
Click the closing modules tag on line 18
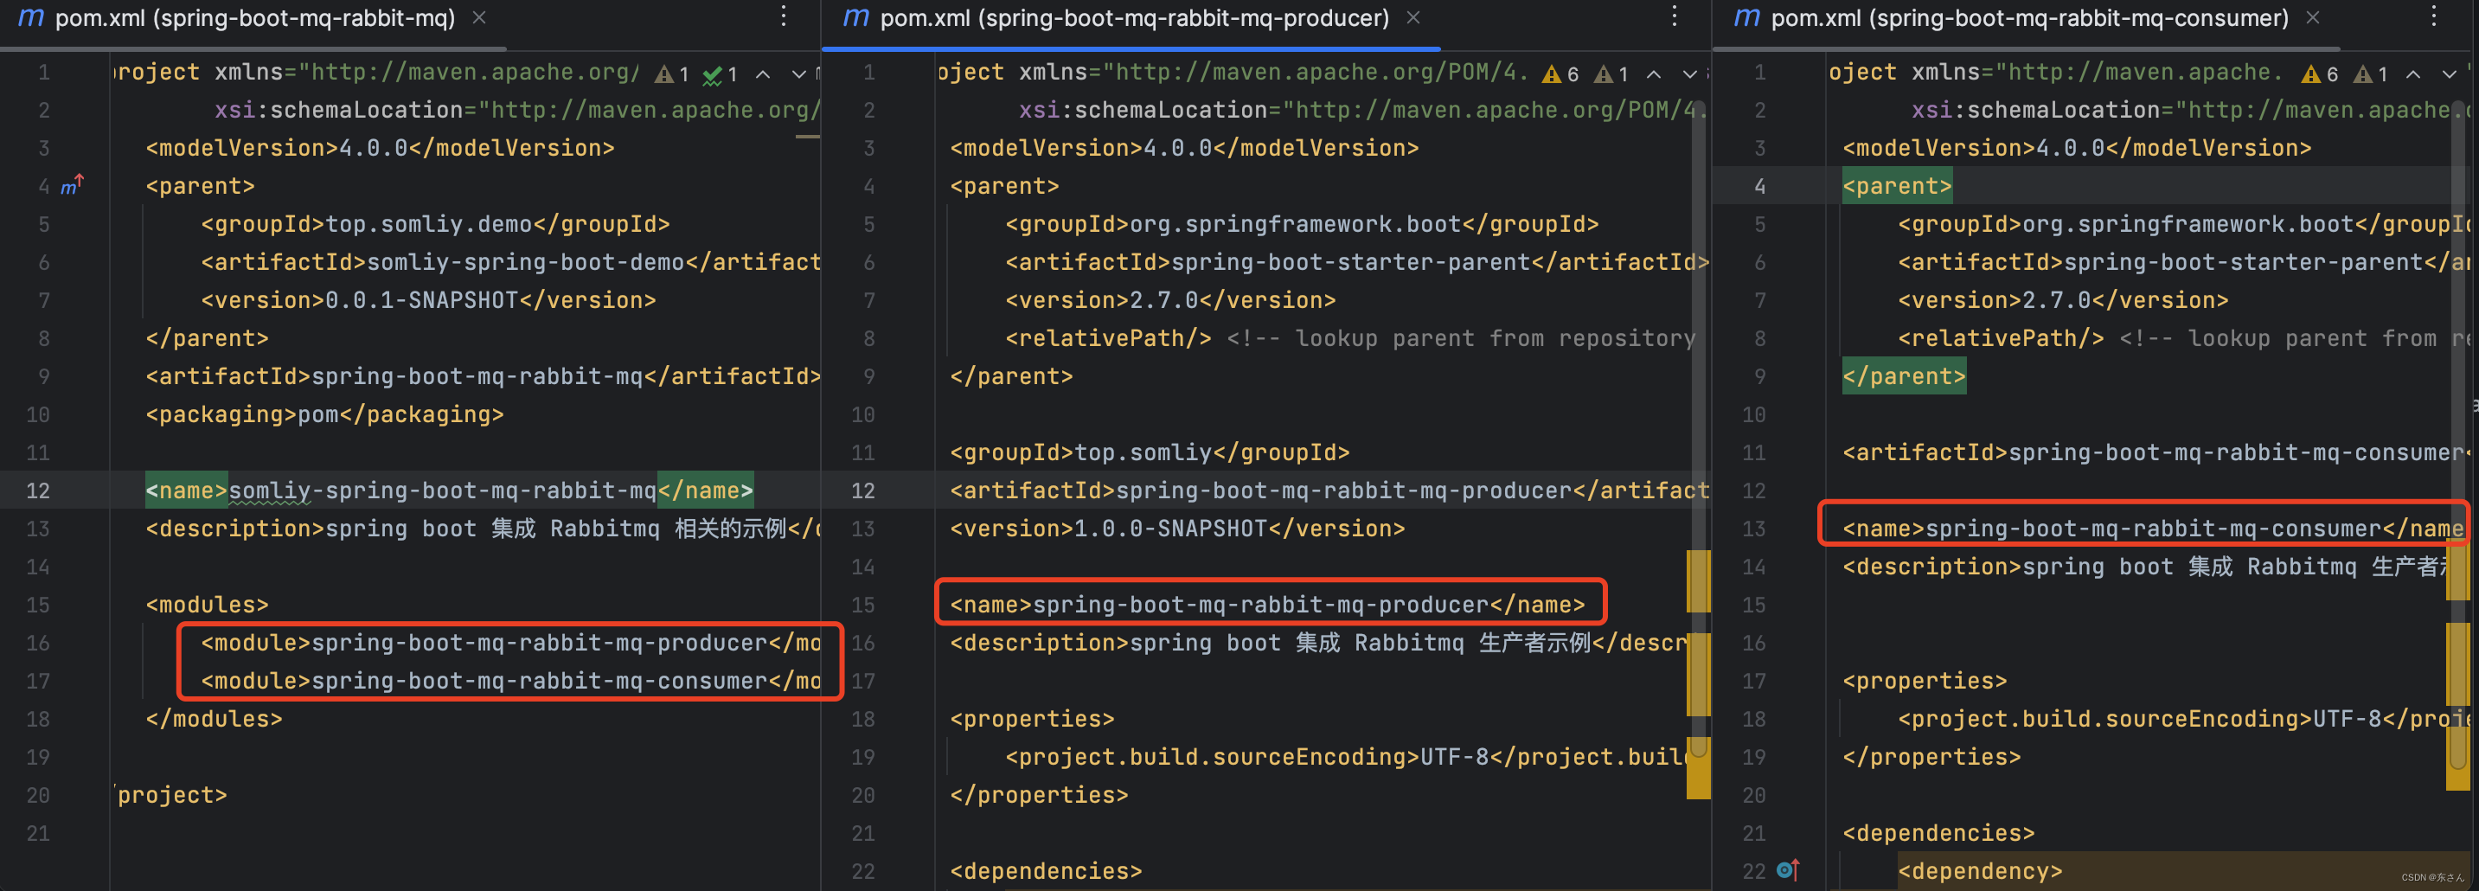pos(214,719)
